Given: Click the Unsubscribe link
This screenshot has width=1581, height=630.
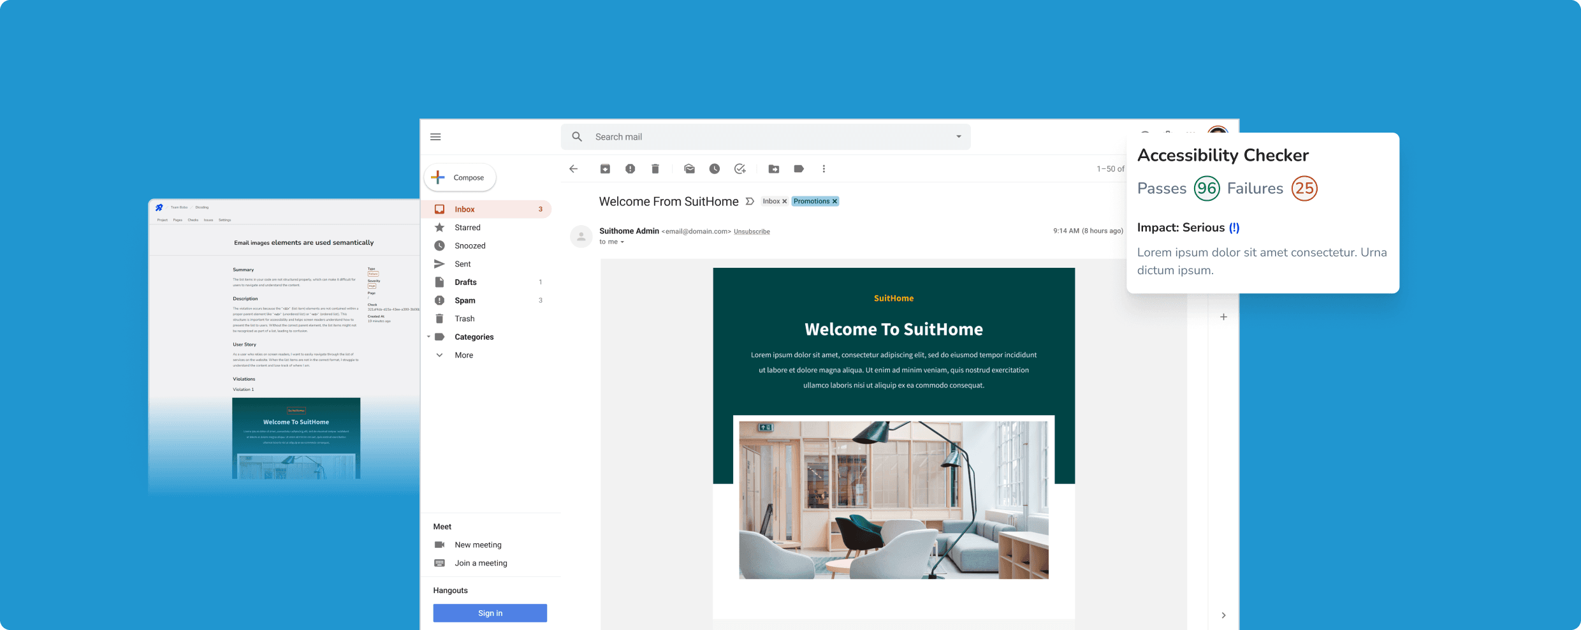Looking at the screenshot, I should (752, 231).
